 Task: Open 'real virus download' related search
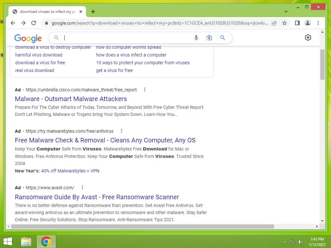35,70
